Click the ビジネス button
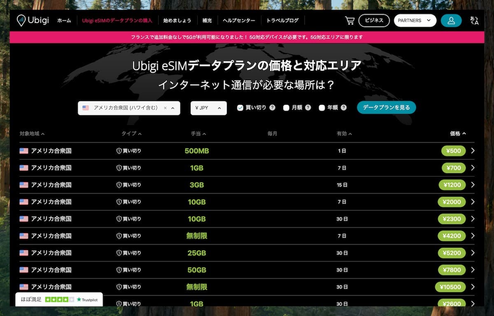Viewport: 494px width, 316px height. coord(374,21)
